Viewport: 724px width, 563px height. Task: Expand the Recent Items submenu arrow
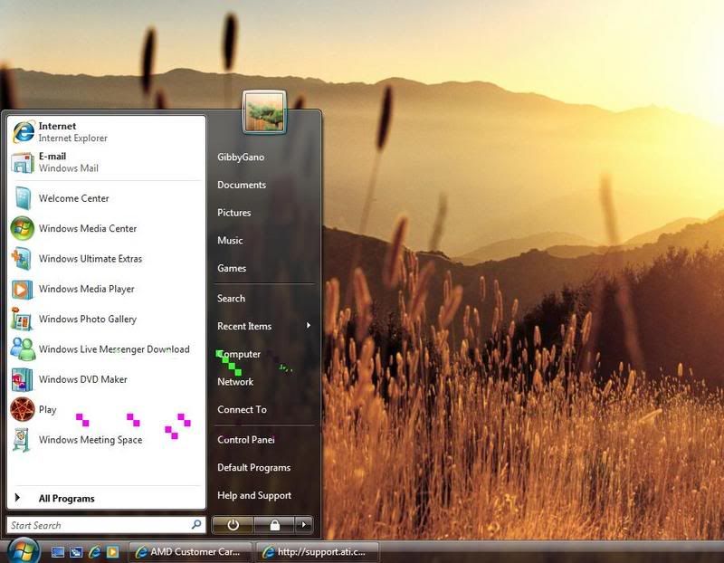309,326
